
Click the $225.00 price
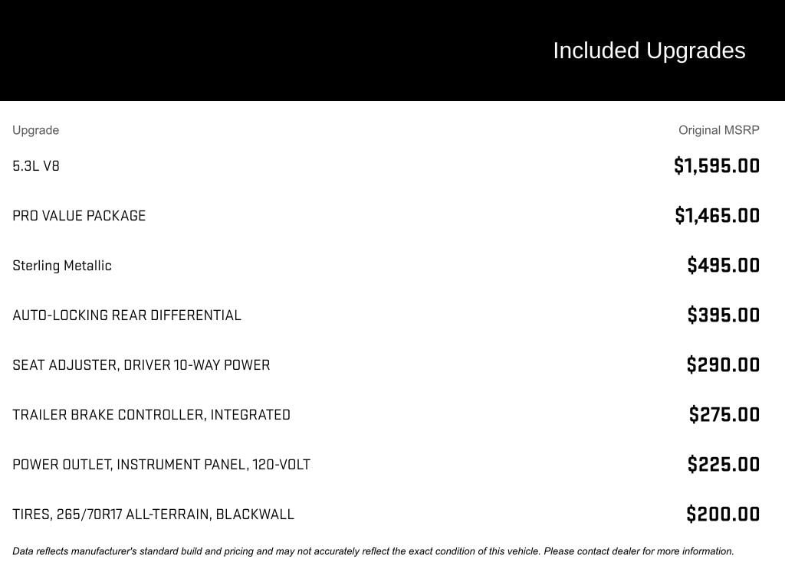723,465
